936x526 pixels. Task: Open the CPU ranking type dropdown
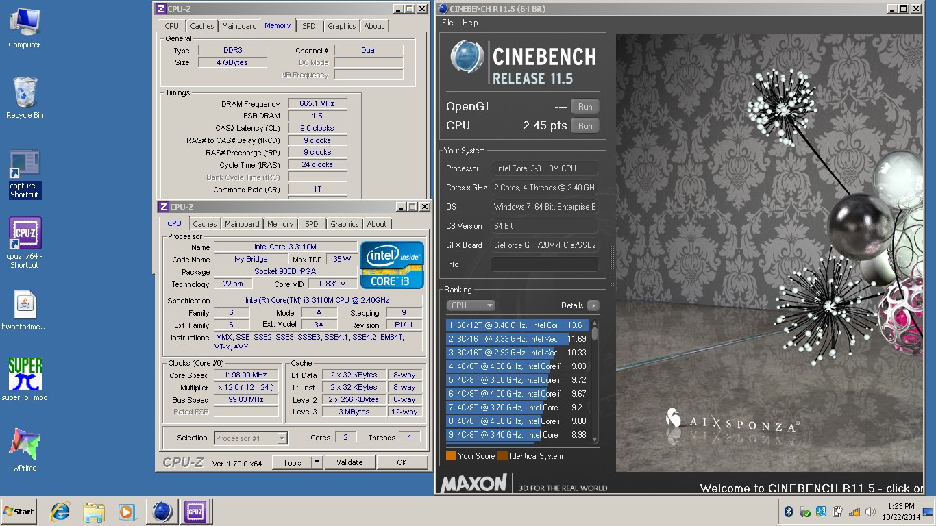point(471,305)
